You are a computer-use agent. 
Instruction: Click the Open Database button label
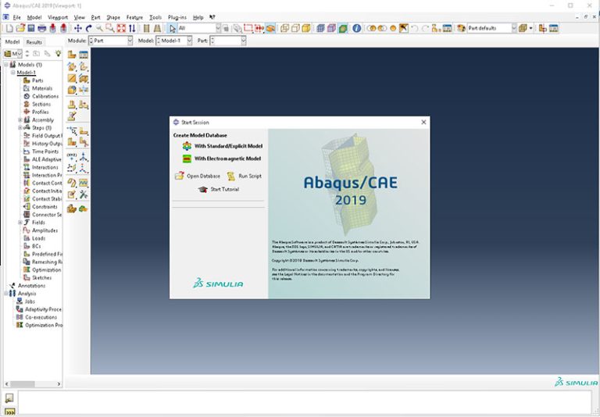click(204, 176)
